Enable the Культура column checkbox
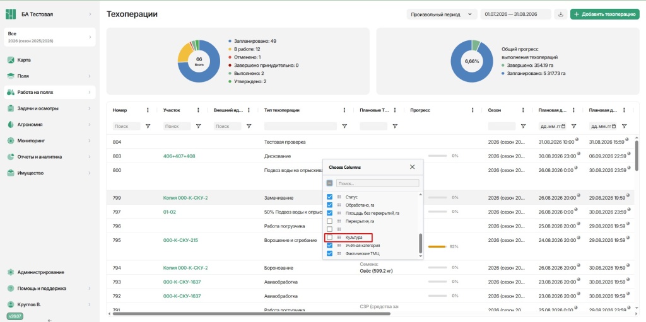The width and height of the screenshot is (646, 322). pyautogui.click(x=329, y=237)
